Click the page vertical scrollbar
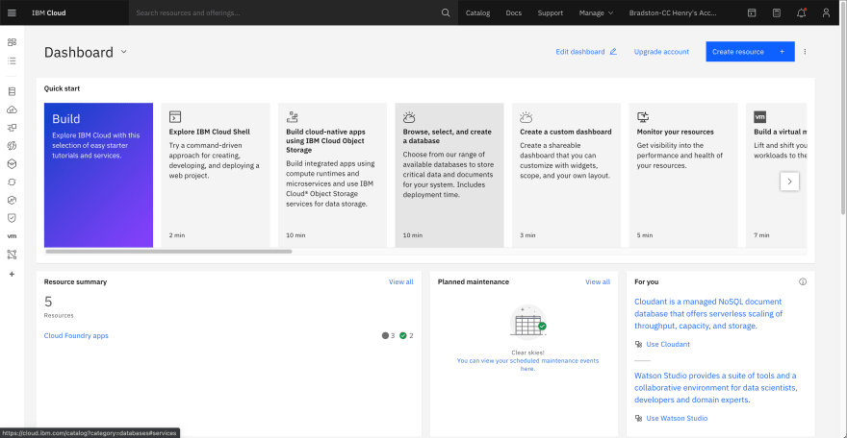 [x=844, y=108]
